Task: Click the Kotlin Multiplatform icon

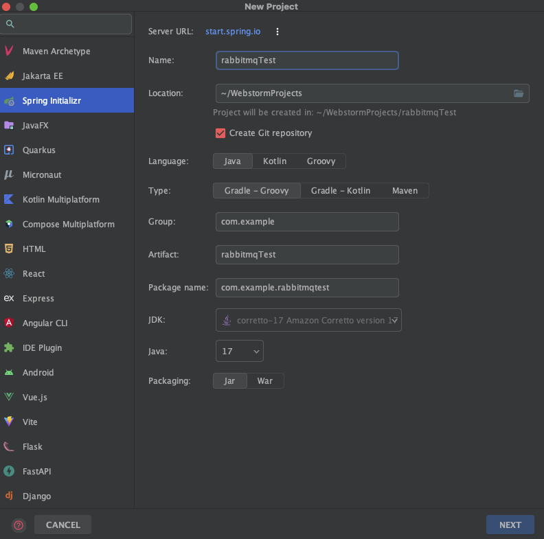Action: (x=9, y=199)
